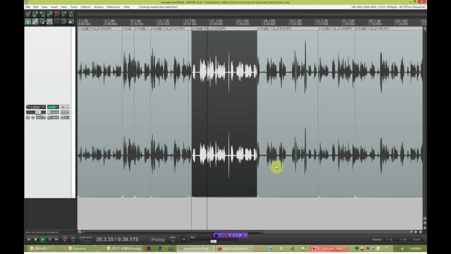Image resolution: width=451 pixels, height=254 pixels.
Task: Click the red Undo toolbar icon
Action: [57, 14]
